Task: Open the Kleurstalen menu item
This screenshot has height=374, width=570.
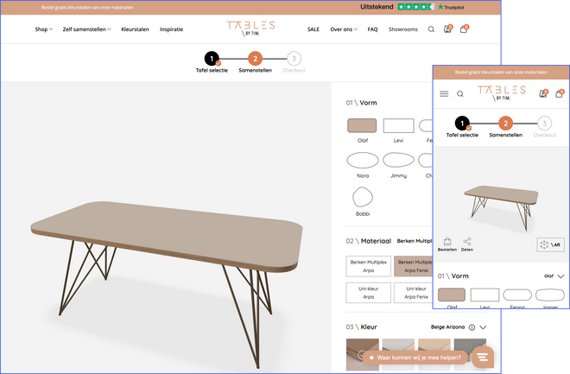Action: coord(135,29)
